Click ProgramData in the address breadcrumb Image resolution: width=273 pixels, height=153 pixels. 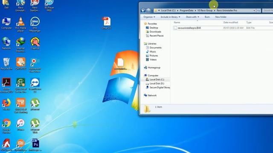(x=186, y=11)
